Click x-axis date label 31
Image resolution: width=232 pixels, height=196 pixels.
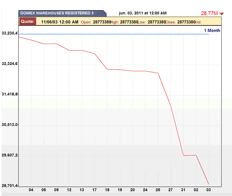pos(183,190)
